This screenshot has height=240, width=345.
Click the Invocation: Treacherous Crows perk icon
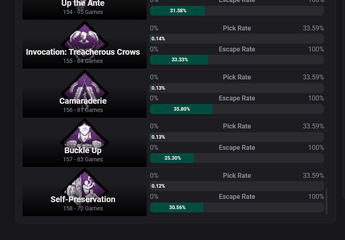click(x=85, y=39)
